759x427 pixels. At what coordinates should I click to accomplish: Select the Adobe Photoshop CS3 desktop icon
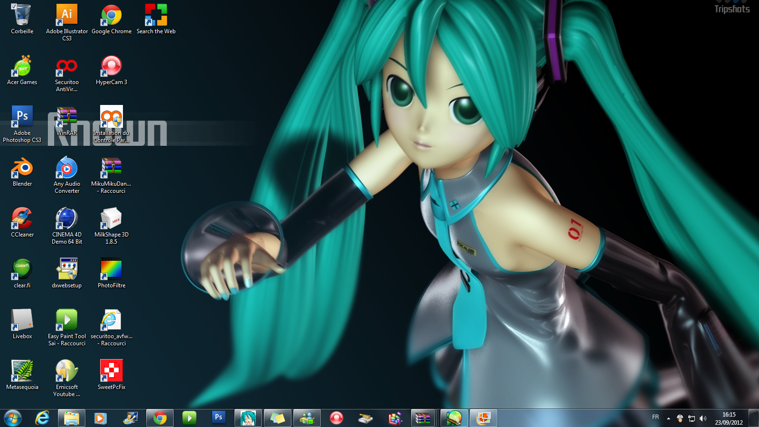[22, 124]
